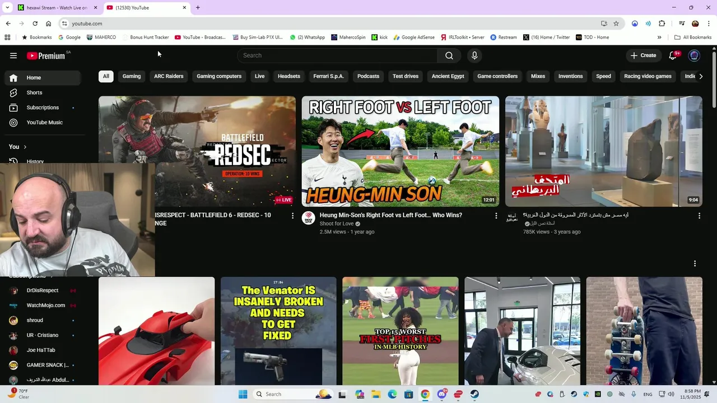Screen dimensions: 717x403
Task: Open Steam from the taskbar
Action: tap(474, 394)
